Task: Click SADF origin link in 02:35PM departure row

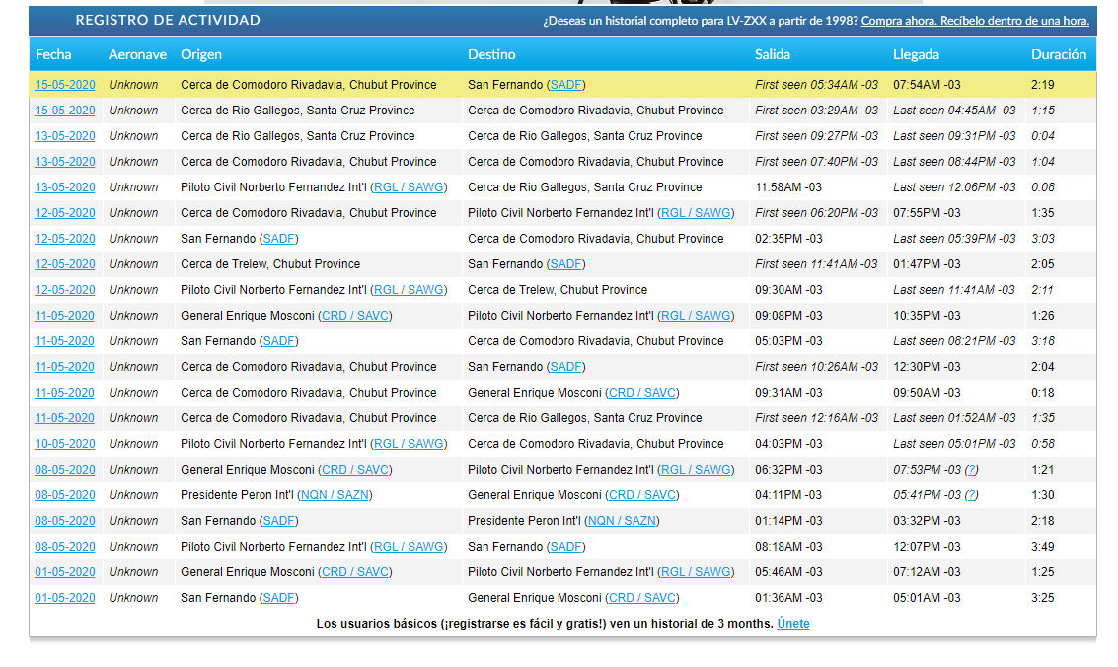Action: [x=279, y=239]
